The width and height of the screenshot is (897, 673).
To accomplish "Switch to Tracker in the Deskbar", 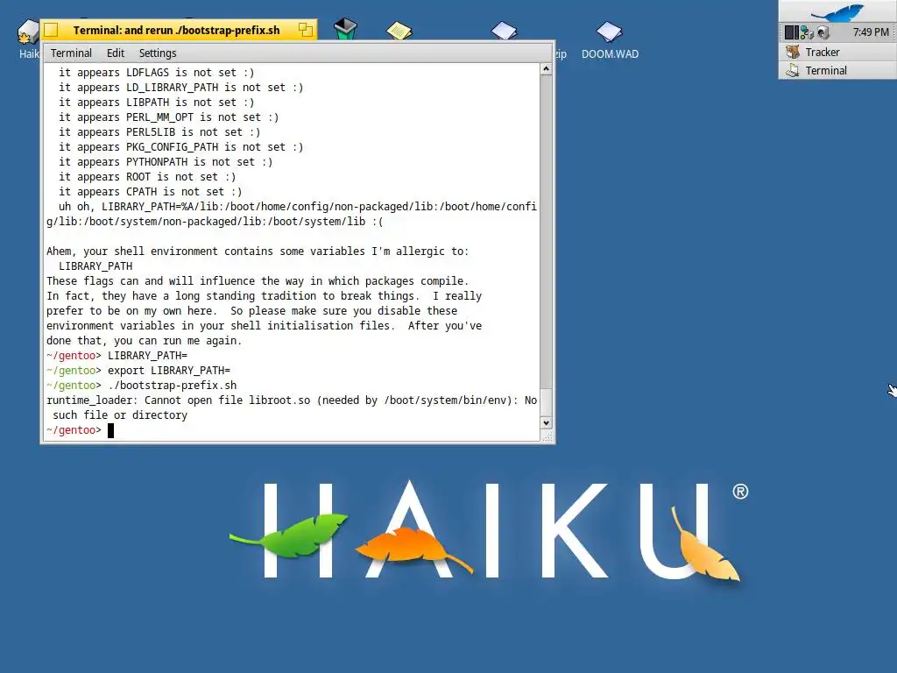I will tap(837, 52).
